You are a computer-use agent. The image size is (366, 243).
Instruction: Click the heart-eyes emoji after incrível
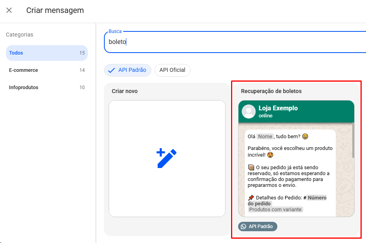coord(270,155)
